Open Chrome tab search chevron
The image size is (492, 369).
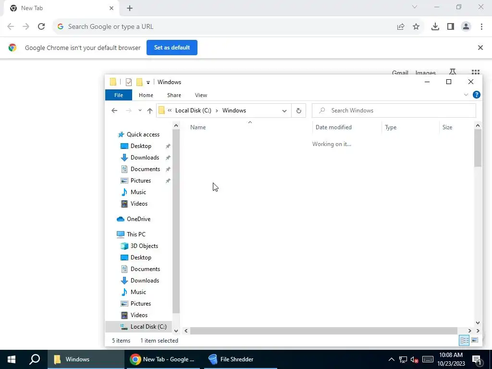pyautogui.click(x=415, y=7)
